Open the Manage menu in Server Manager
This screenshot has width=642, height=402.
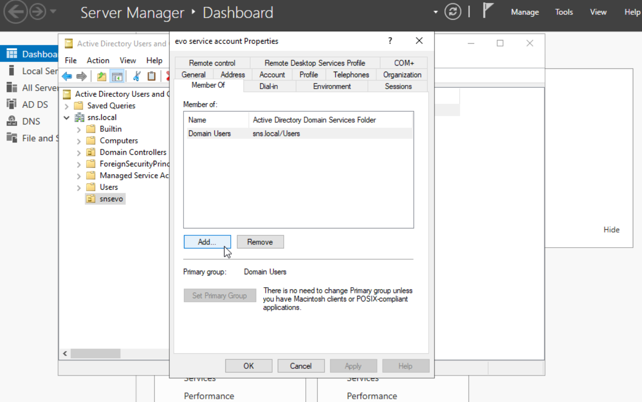(x=525, y=12)
